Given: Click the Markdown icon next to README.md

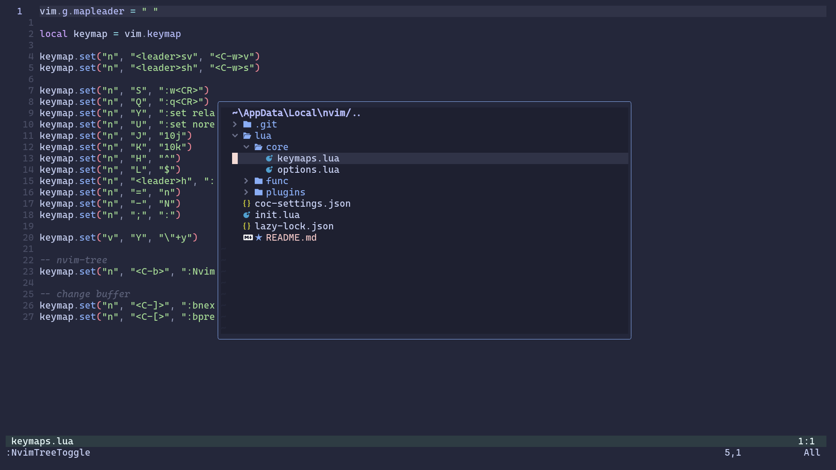Looking at the screenshot, I should (247, 238).
